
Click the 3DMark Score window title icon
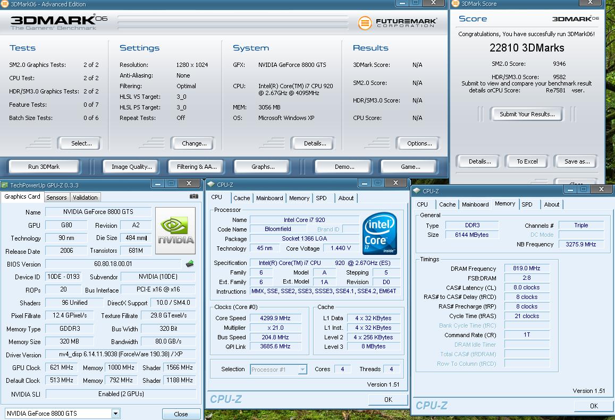click(x=456, y=4)
